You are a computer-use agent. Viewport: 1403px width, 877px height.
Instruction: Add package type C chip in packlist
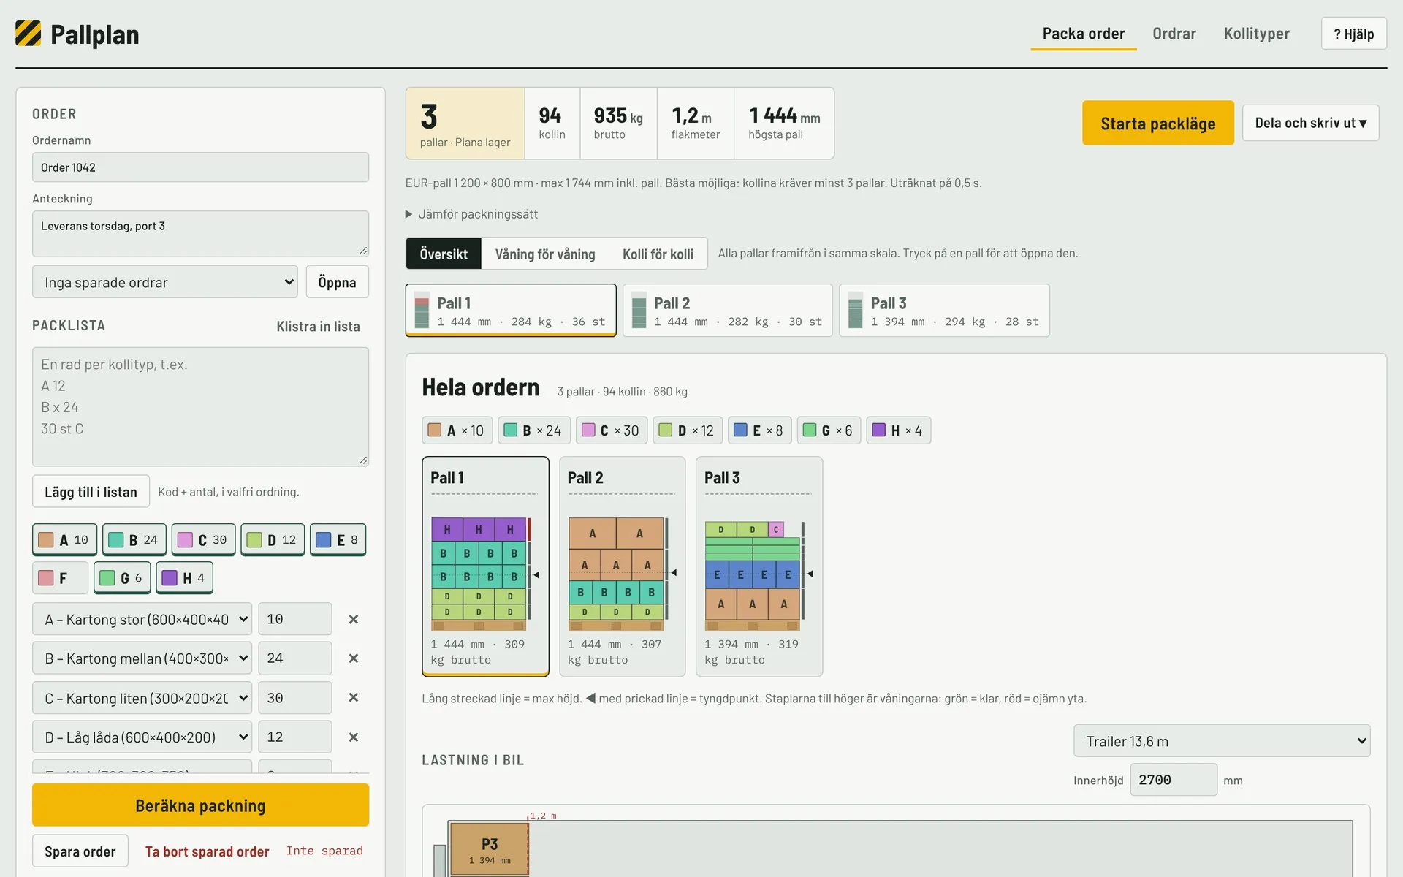click(203, 540)
